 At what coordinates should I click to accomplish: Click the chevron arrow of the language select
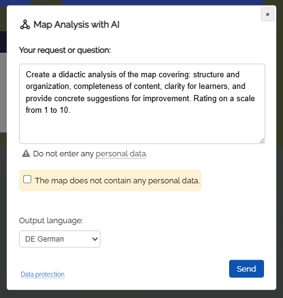pos(95,239)
